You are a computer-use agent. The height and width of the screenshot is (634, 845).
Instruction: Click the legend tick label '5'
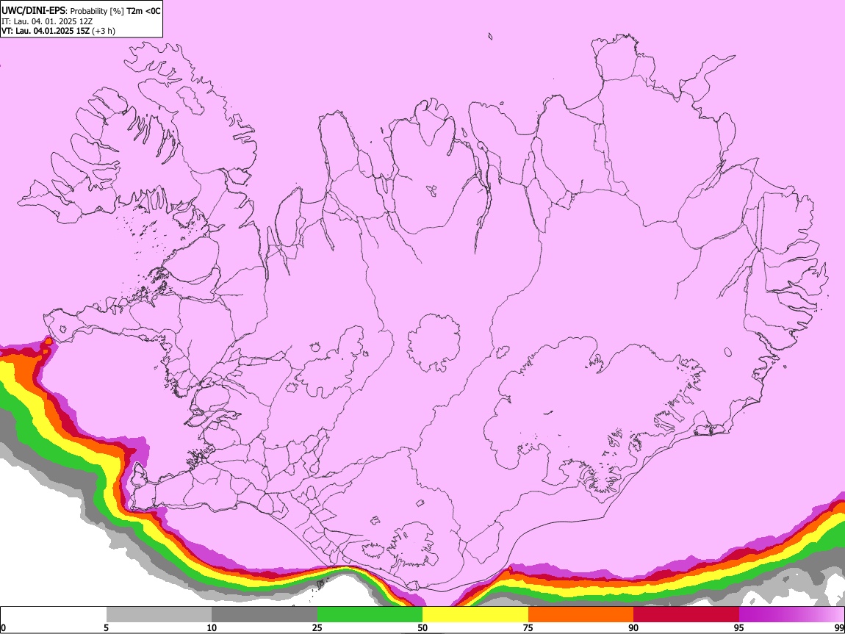pyautogui.click(x=106, y=628)
